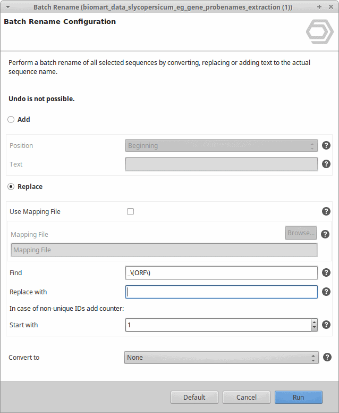Click the help icon beside Replace with

pyautogui.click(x=326, y=292)
